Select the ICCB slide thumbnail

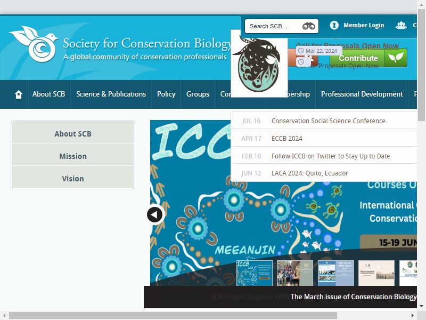pos(255,273)
